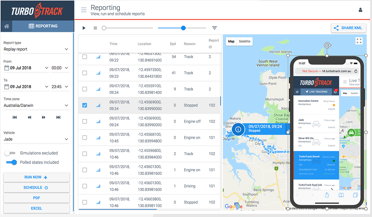Step back with rewind button
Screen dimensions: 372x217
[29, 117]
